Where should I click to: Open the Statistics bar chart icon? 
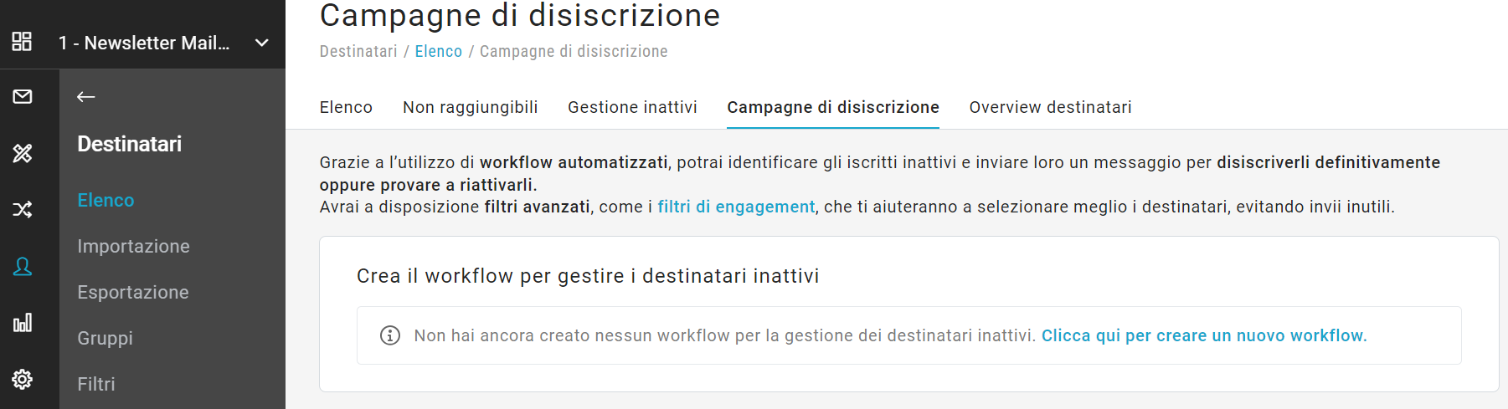(x=23, y=323)
